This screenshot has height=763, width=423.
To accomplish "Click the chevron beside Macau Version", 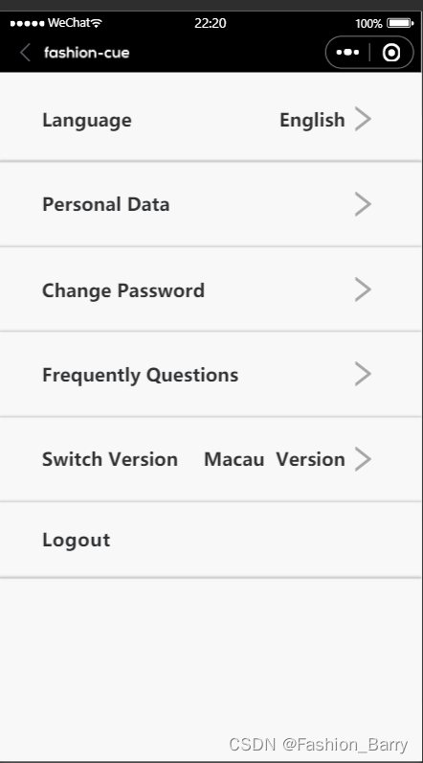I will pos(363,459).
